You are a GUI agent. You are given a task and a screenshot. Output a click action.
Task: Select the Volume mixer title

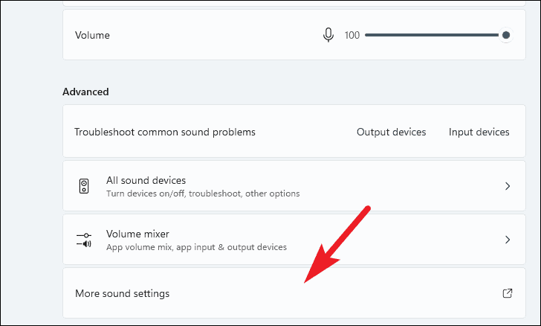137,234
